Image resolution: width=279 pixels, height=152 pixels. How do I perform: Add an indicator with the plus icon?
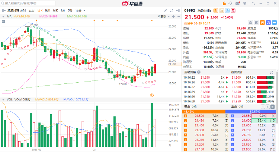coord(173,16)
